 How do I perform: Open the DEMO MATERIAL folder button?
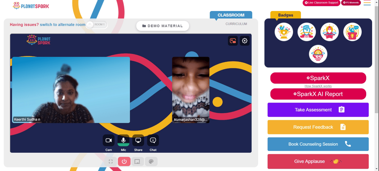pos(163,26)
